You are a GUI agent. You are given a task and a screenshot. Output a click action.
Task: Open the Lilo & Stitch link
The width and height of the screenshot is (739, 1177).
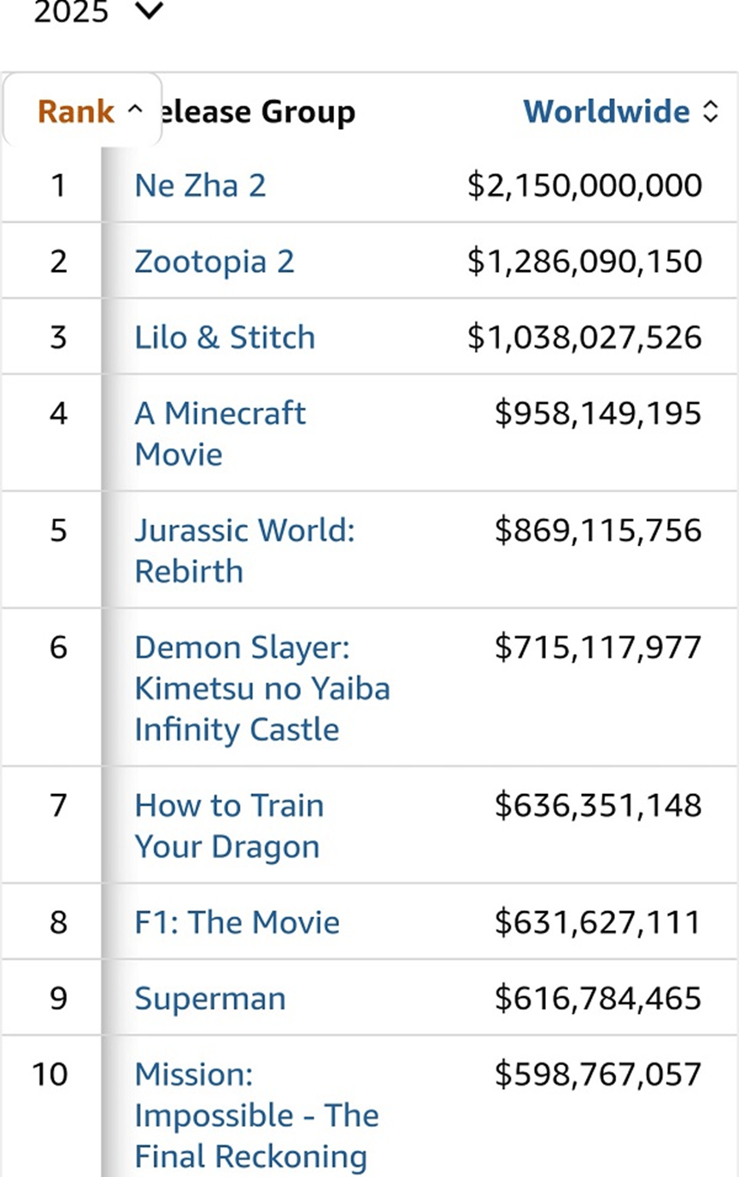click(225, 337)
